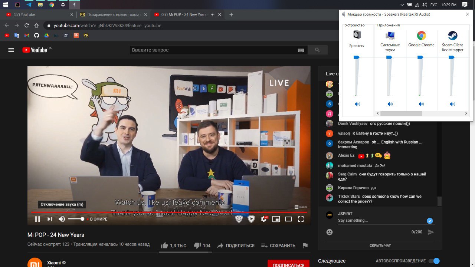Mute site via tab speaker icon
The image size is (475, 267).
pos(213,14)
